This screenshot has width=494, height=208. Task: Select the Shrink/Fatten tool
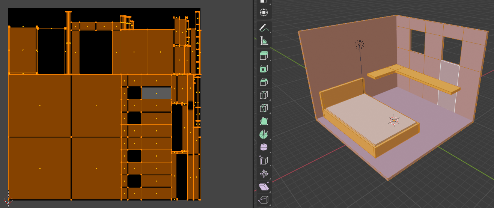point(264,173)
